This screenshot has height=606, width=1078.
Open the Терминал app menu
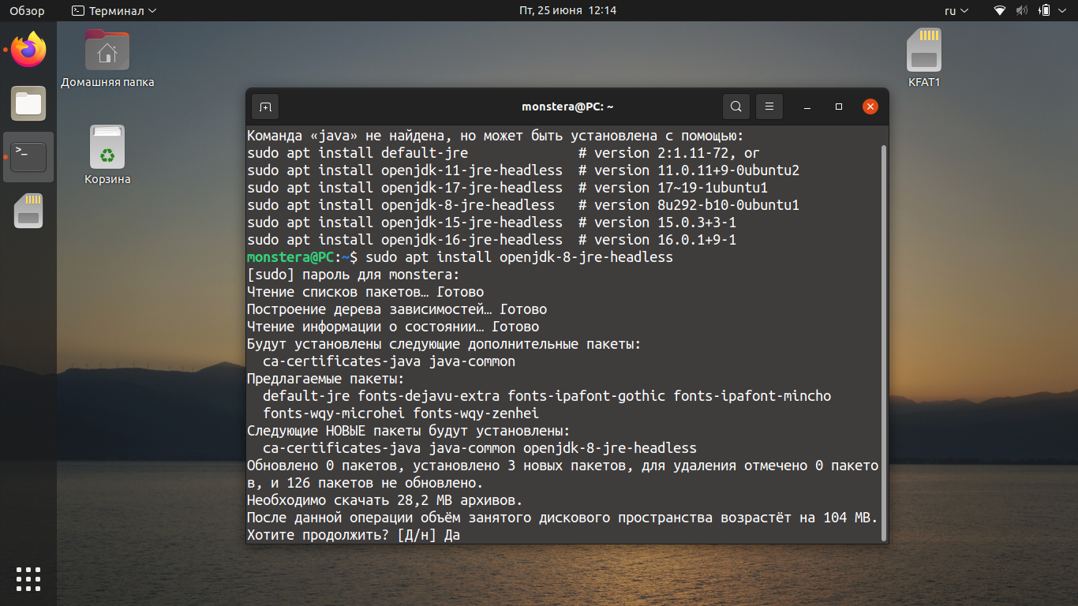coord(114,10)
